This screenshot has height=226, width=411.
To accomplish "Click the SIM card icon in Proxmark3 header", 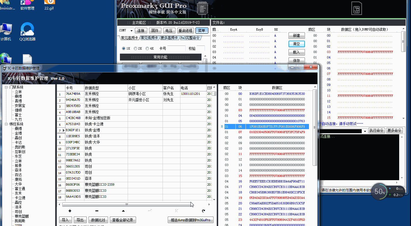I will [x=357, y=8].
